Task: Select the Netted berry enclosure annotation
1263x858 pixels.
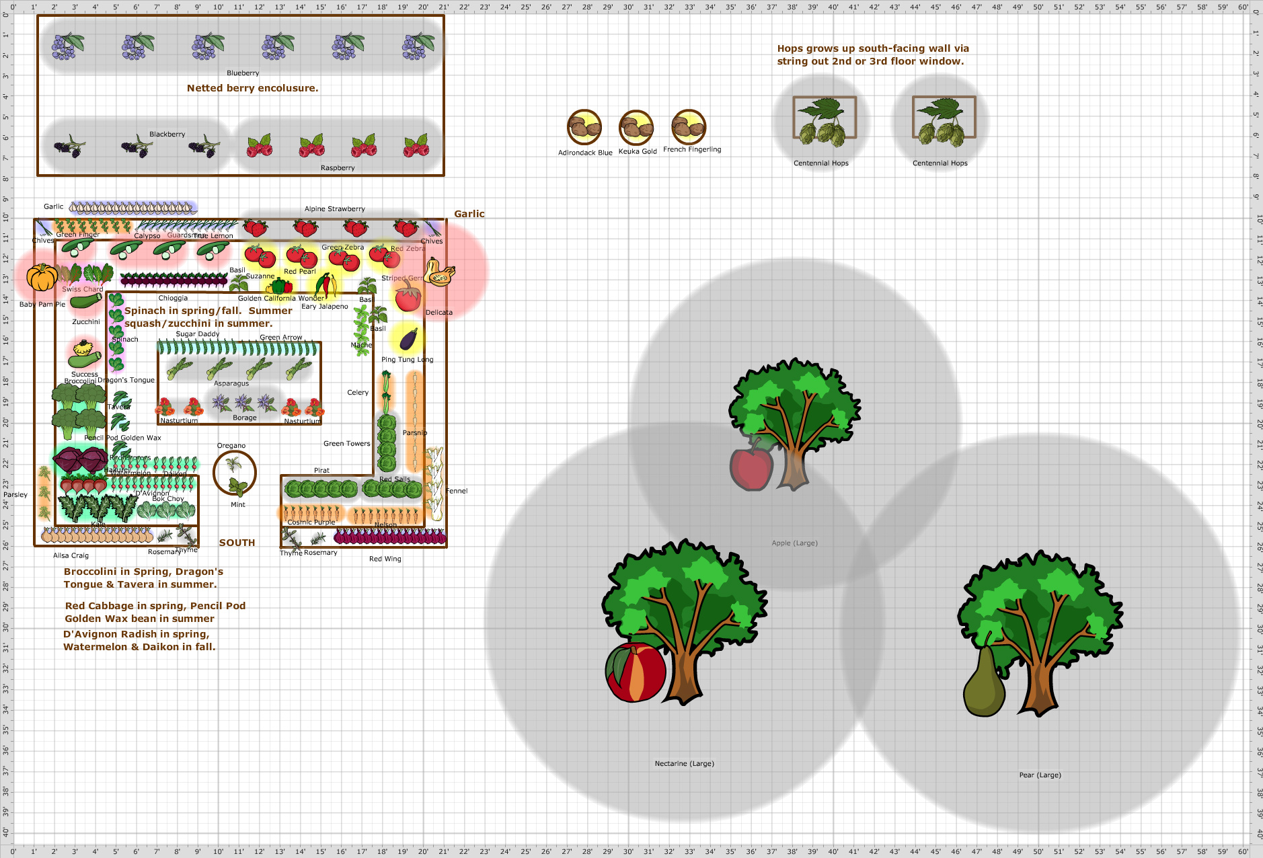Action: point(253,88)
